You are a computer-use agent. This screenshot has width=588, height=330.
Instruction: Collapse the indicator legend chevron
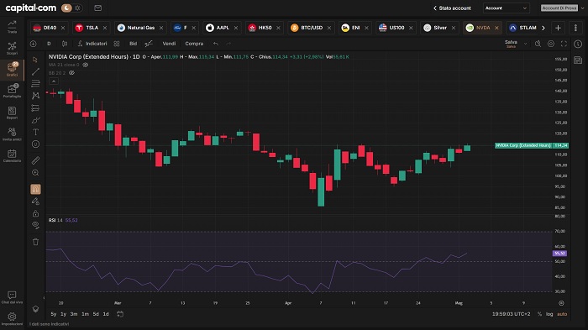pos(54,81)
